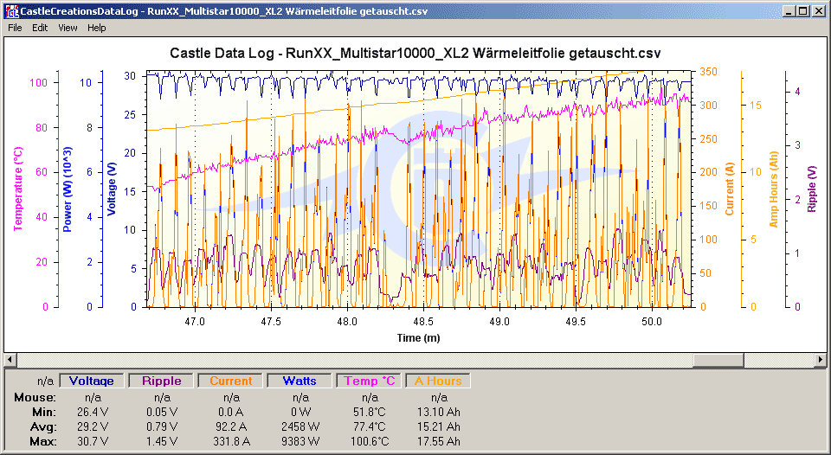Viewport: 831px width, 455px height.
Task: Click the Ripple (V) axis label
Action: click(x=811, y=189)
